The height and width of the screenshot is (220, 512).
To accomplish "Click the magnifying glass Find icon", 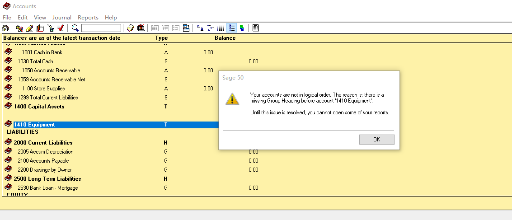I will [75, 28].
